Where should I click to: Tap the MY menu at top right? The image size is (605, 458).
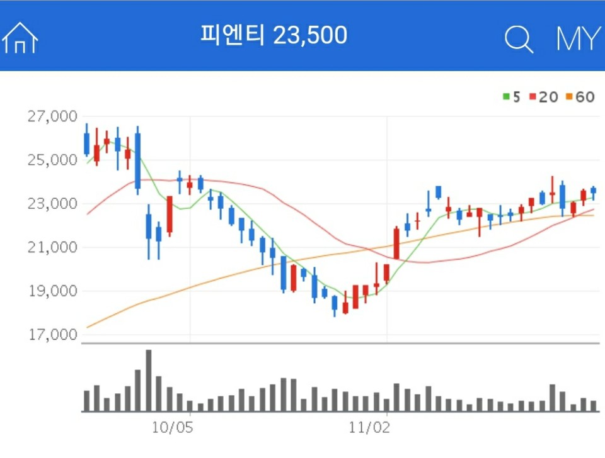577,38
